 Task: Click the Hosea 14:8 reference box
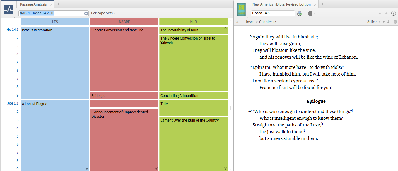[x=273, y=13]
